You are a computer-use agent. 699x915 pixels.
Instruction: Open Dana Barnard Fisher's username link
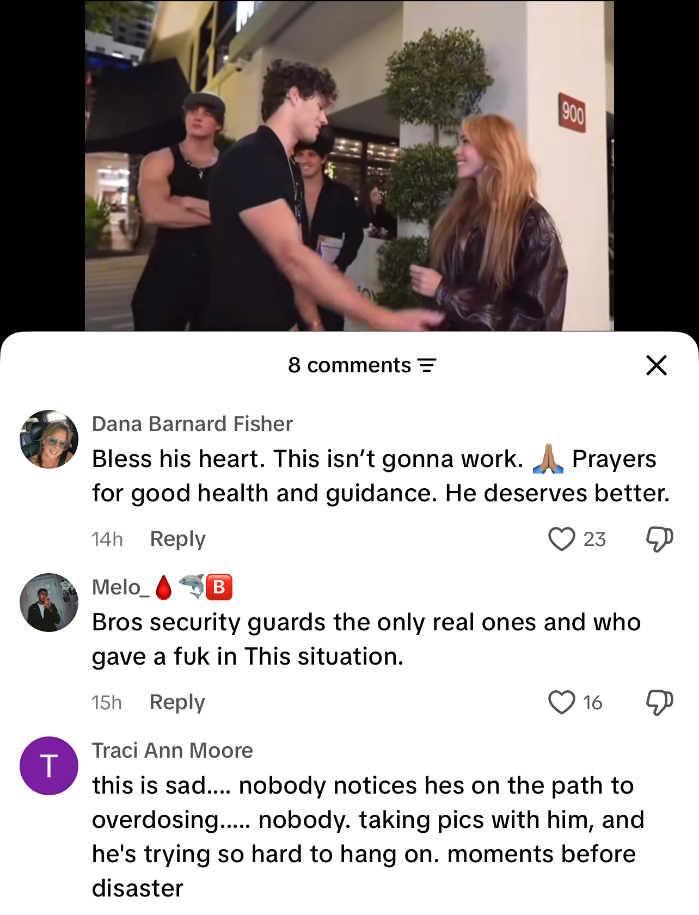[192, 423]
